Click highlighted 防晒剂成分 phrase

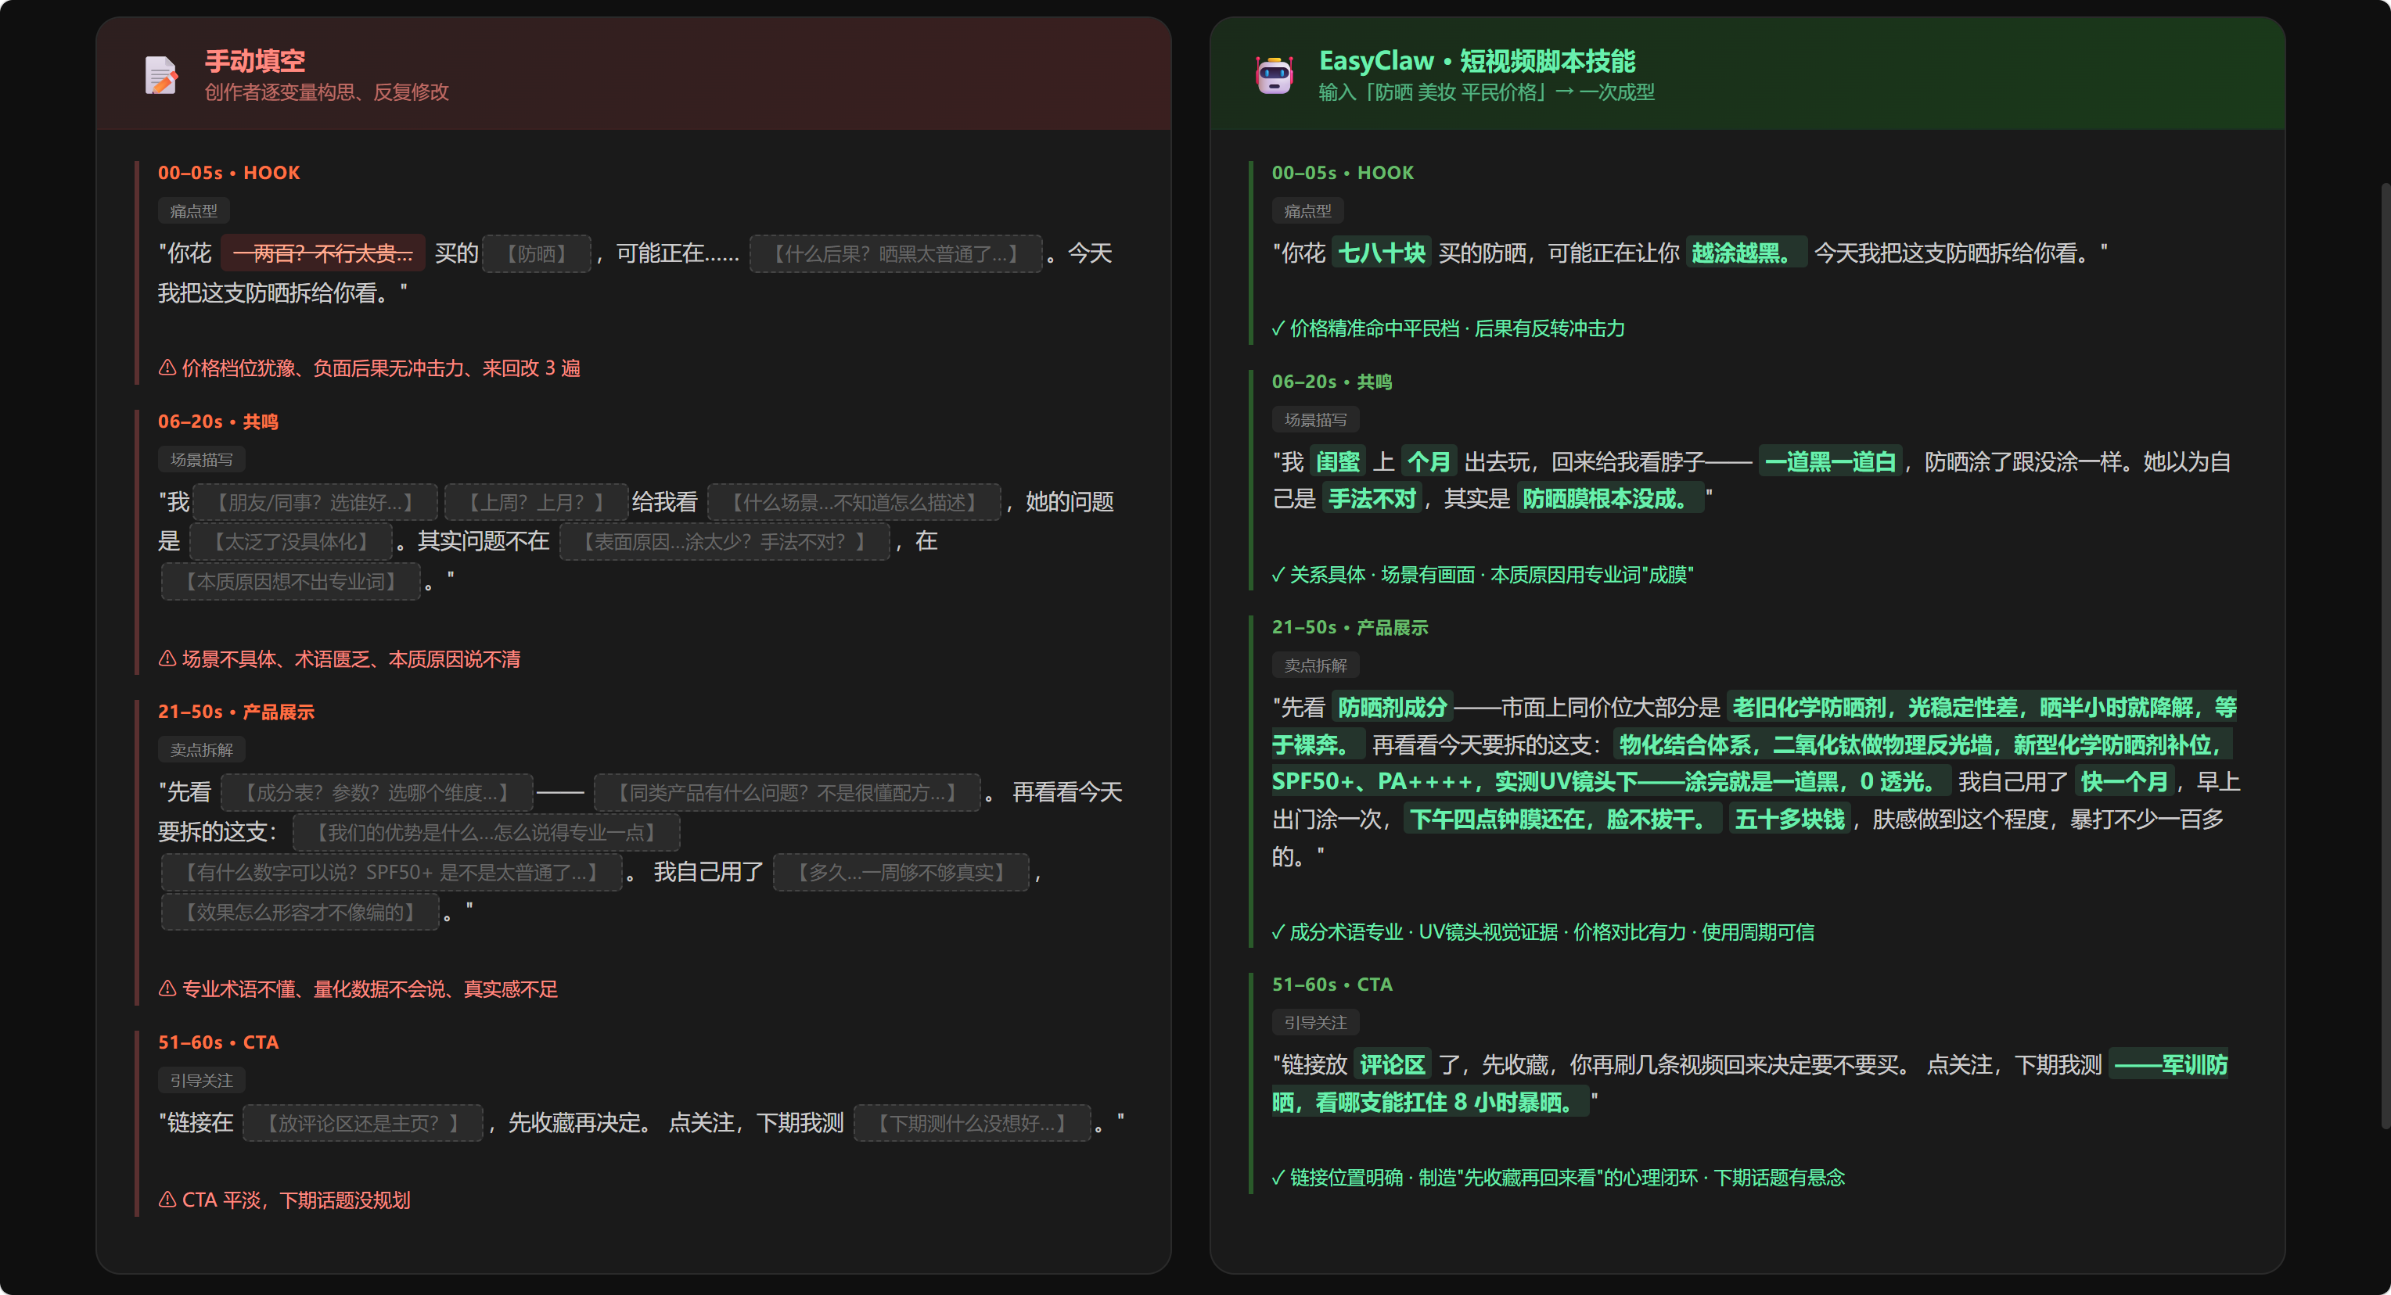pyautogui.click(x=1393, y=708)
